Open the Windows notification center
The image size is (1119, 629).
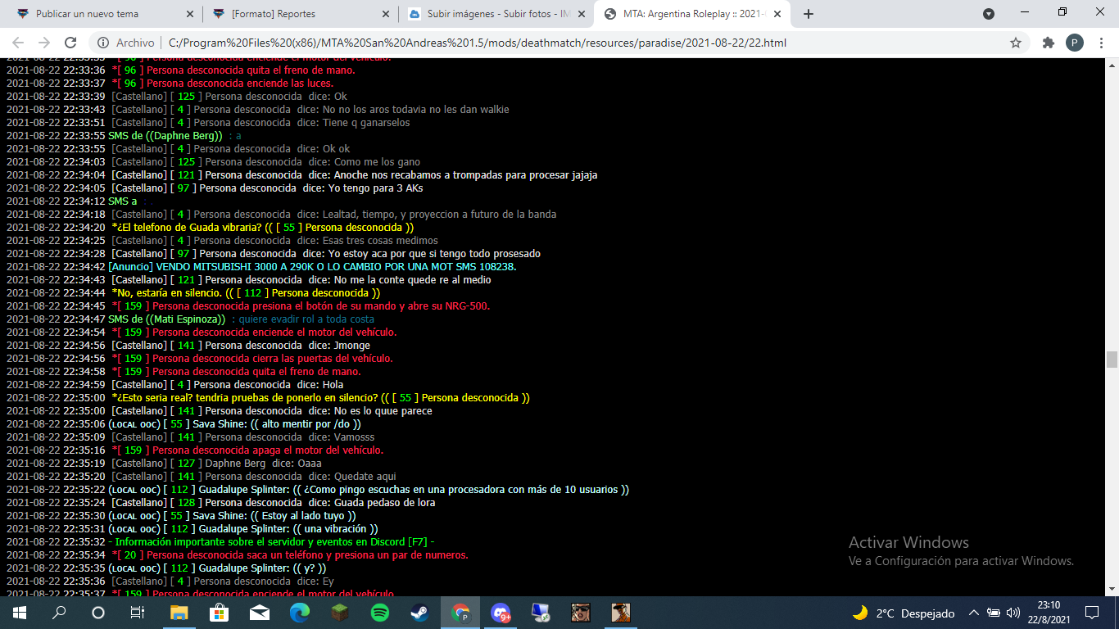pyautogui.click(x=1091, y=613)
